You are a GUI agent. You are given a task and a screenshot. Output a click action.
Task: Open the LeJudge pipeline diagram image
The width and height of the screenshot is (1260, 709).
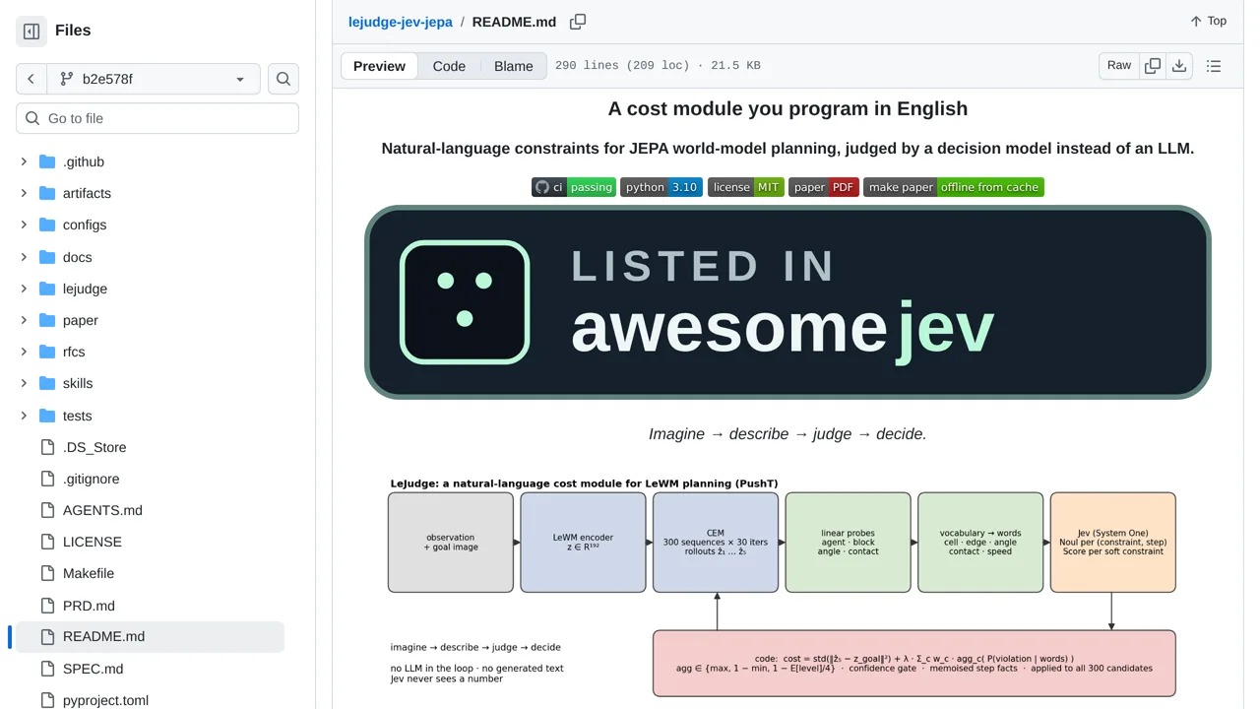coord(783,587)
